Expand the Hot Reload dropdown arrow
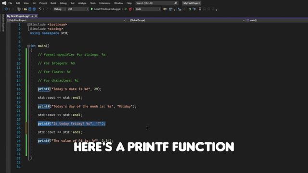The height and width of the screenshot is (173, 308). click(134, 9)
